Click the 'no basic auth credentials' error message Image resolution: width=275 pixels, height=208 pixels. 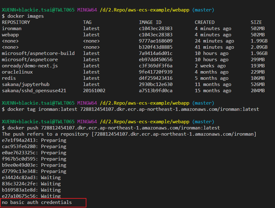coord(37,202)
